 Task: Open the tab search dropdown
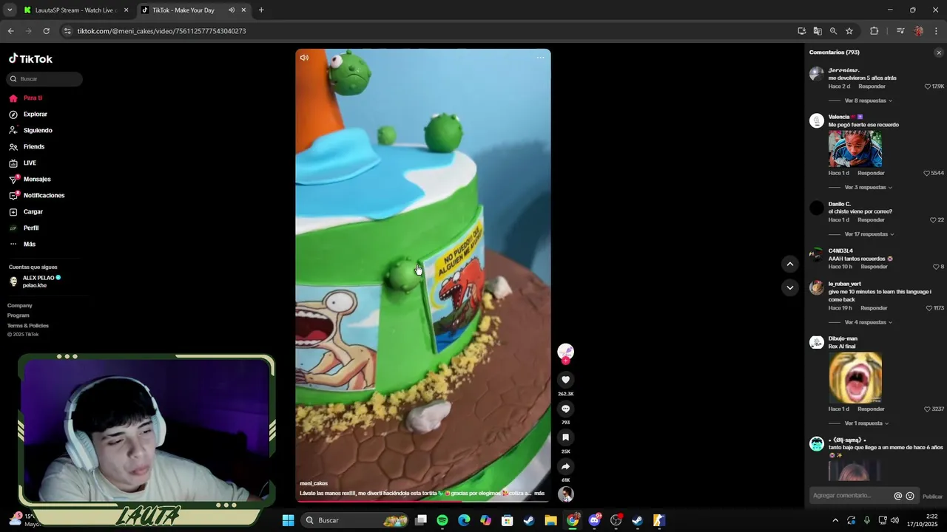[10, 10]
